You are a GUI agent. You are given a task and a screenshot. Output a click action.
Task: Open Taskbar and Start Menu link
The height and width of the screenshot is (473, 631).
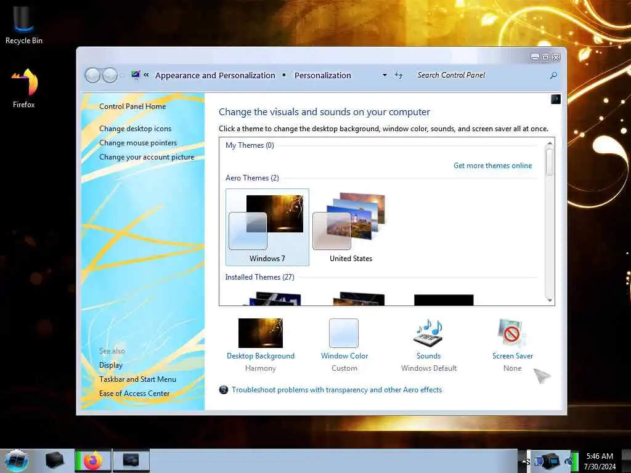(137, 379)
